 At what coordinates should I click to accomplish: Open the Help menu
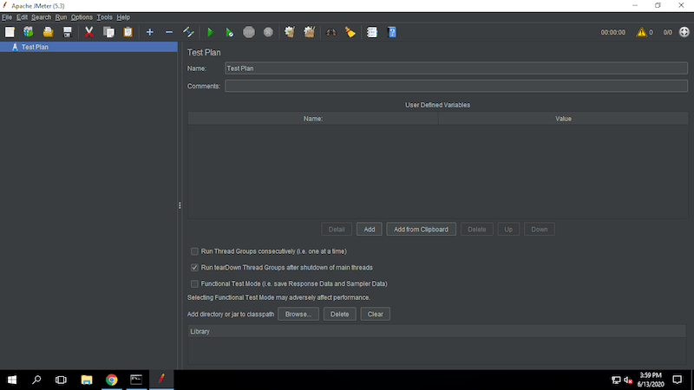(x=123, y=17)
